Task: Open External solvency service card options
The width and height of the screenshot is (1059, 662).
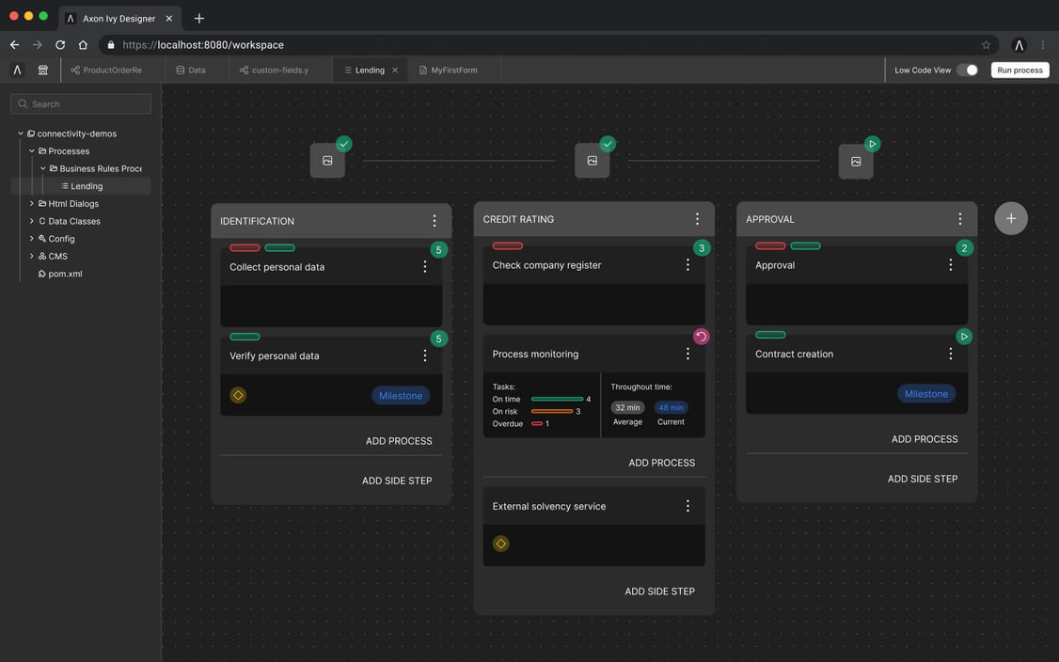Action: pos(688,506)
